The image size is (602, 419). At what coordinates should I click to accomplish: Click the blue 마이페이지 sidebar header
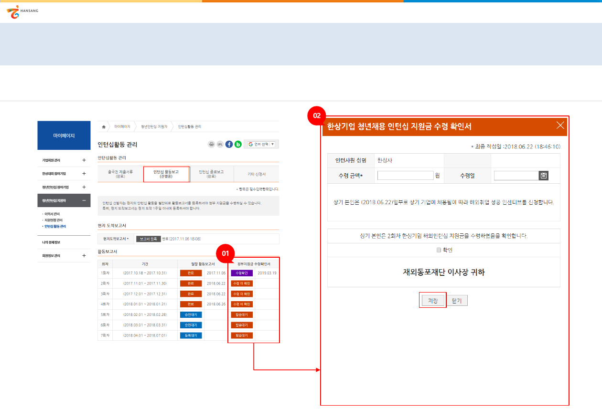[64, 136]
